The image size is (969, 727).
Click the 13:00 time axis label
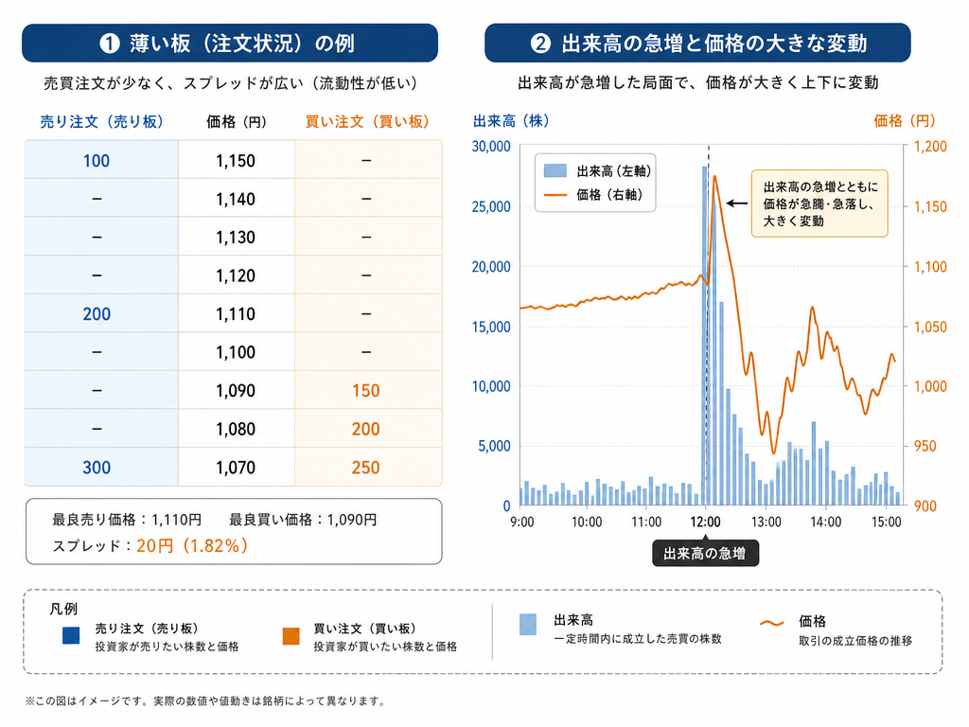[x=766, y=523]
